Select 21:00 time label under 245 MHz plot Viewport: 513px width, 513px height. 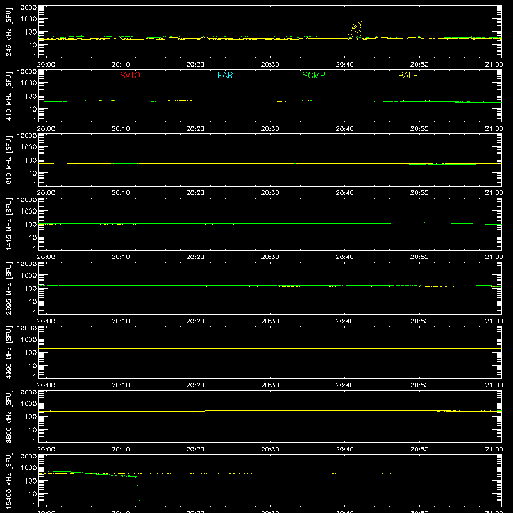pos(494,65)
